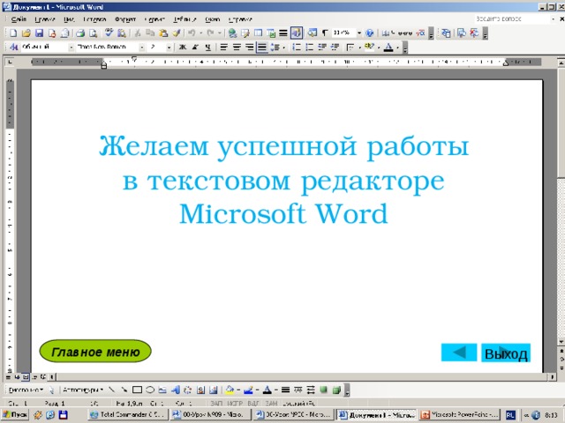This screenshot has width=565, height=423.
Task: Open the Style dropdown
Action: click(71, 47)
